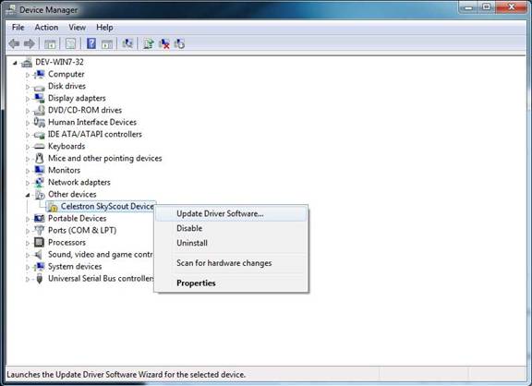The image size is (532, 386).
Task: Select IDE ATA/ATAPI controllers label
Action: [x=95, y=134]
